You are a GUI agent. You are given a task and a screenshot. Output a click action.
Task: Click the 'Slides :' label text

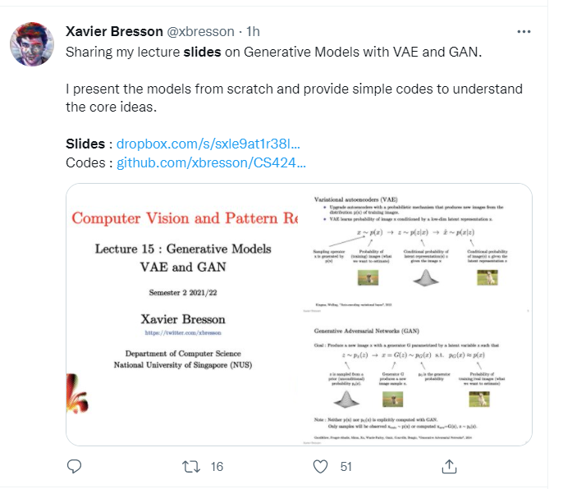pyautogui.click(x=85, y=144)
